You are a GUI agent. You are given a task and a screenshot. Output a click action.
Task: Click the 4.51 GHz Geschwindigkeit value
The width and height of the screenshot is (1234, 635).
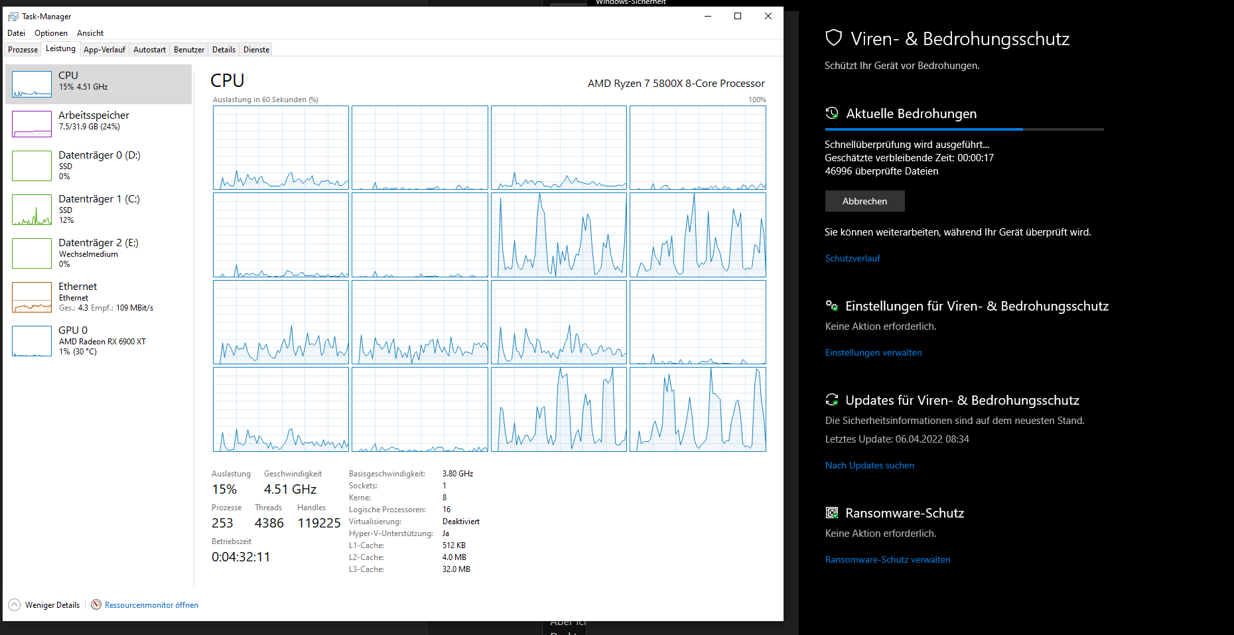(x=290, y=490)
